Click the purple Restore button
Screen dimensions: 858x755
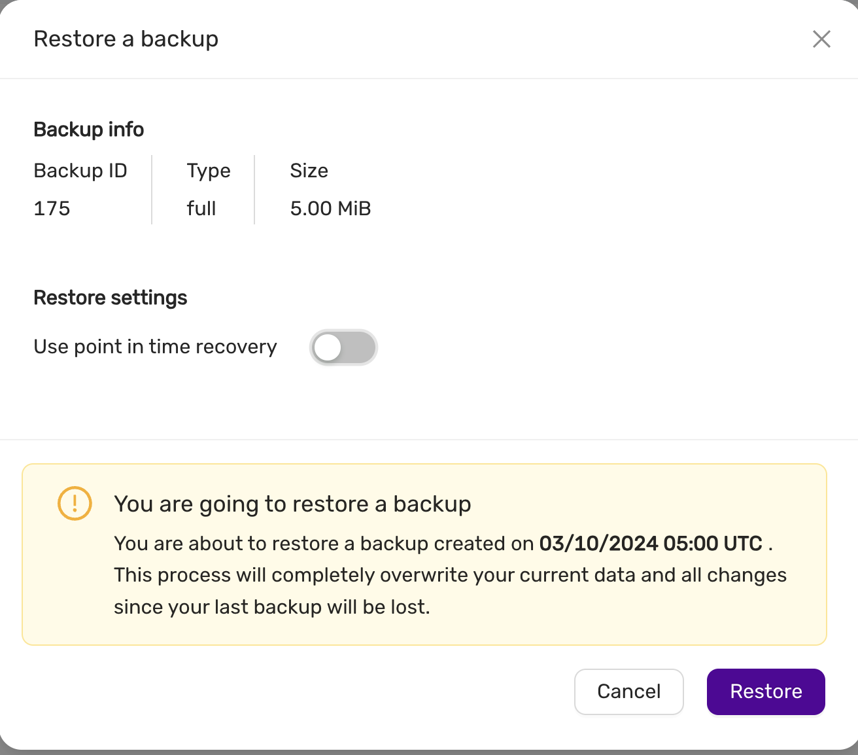[x=765, y=692]
